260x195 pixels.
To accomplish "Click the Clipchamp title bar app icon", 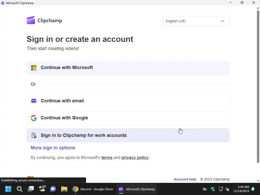I will [3, 3].
